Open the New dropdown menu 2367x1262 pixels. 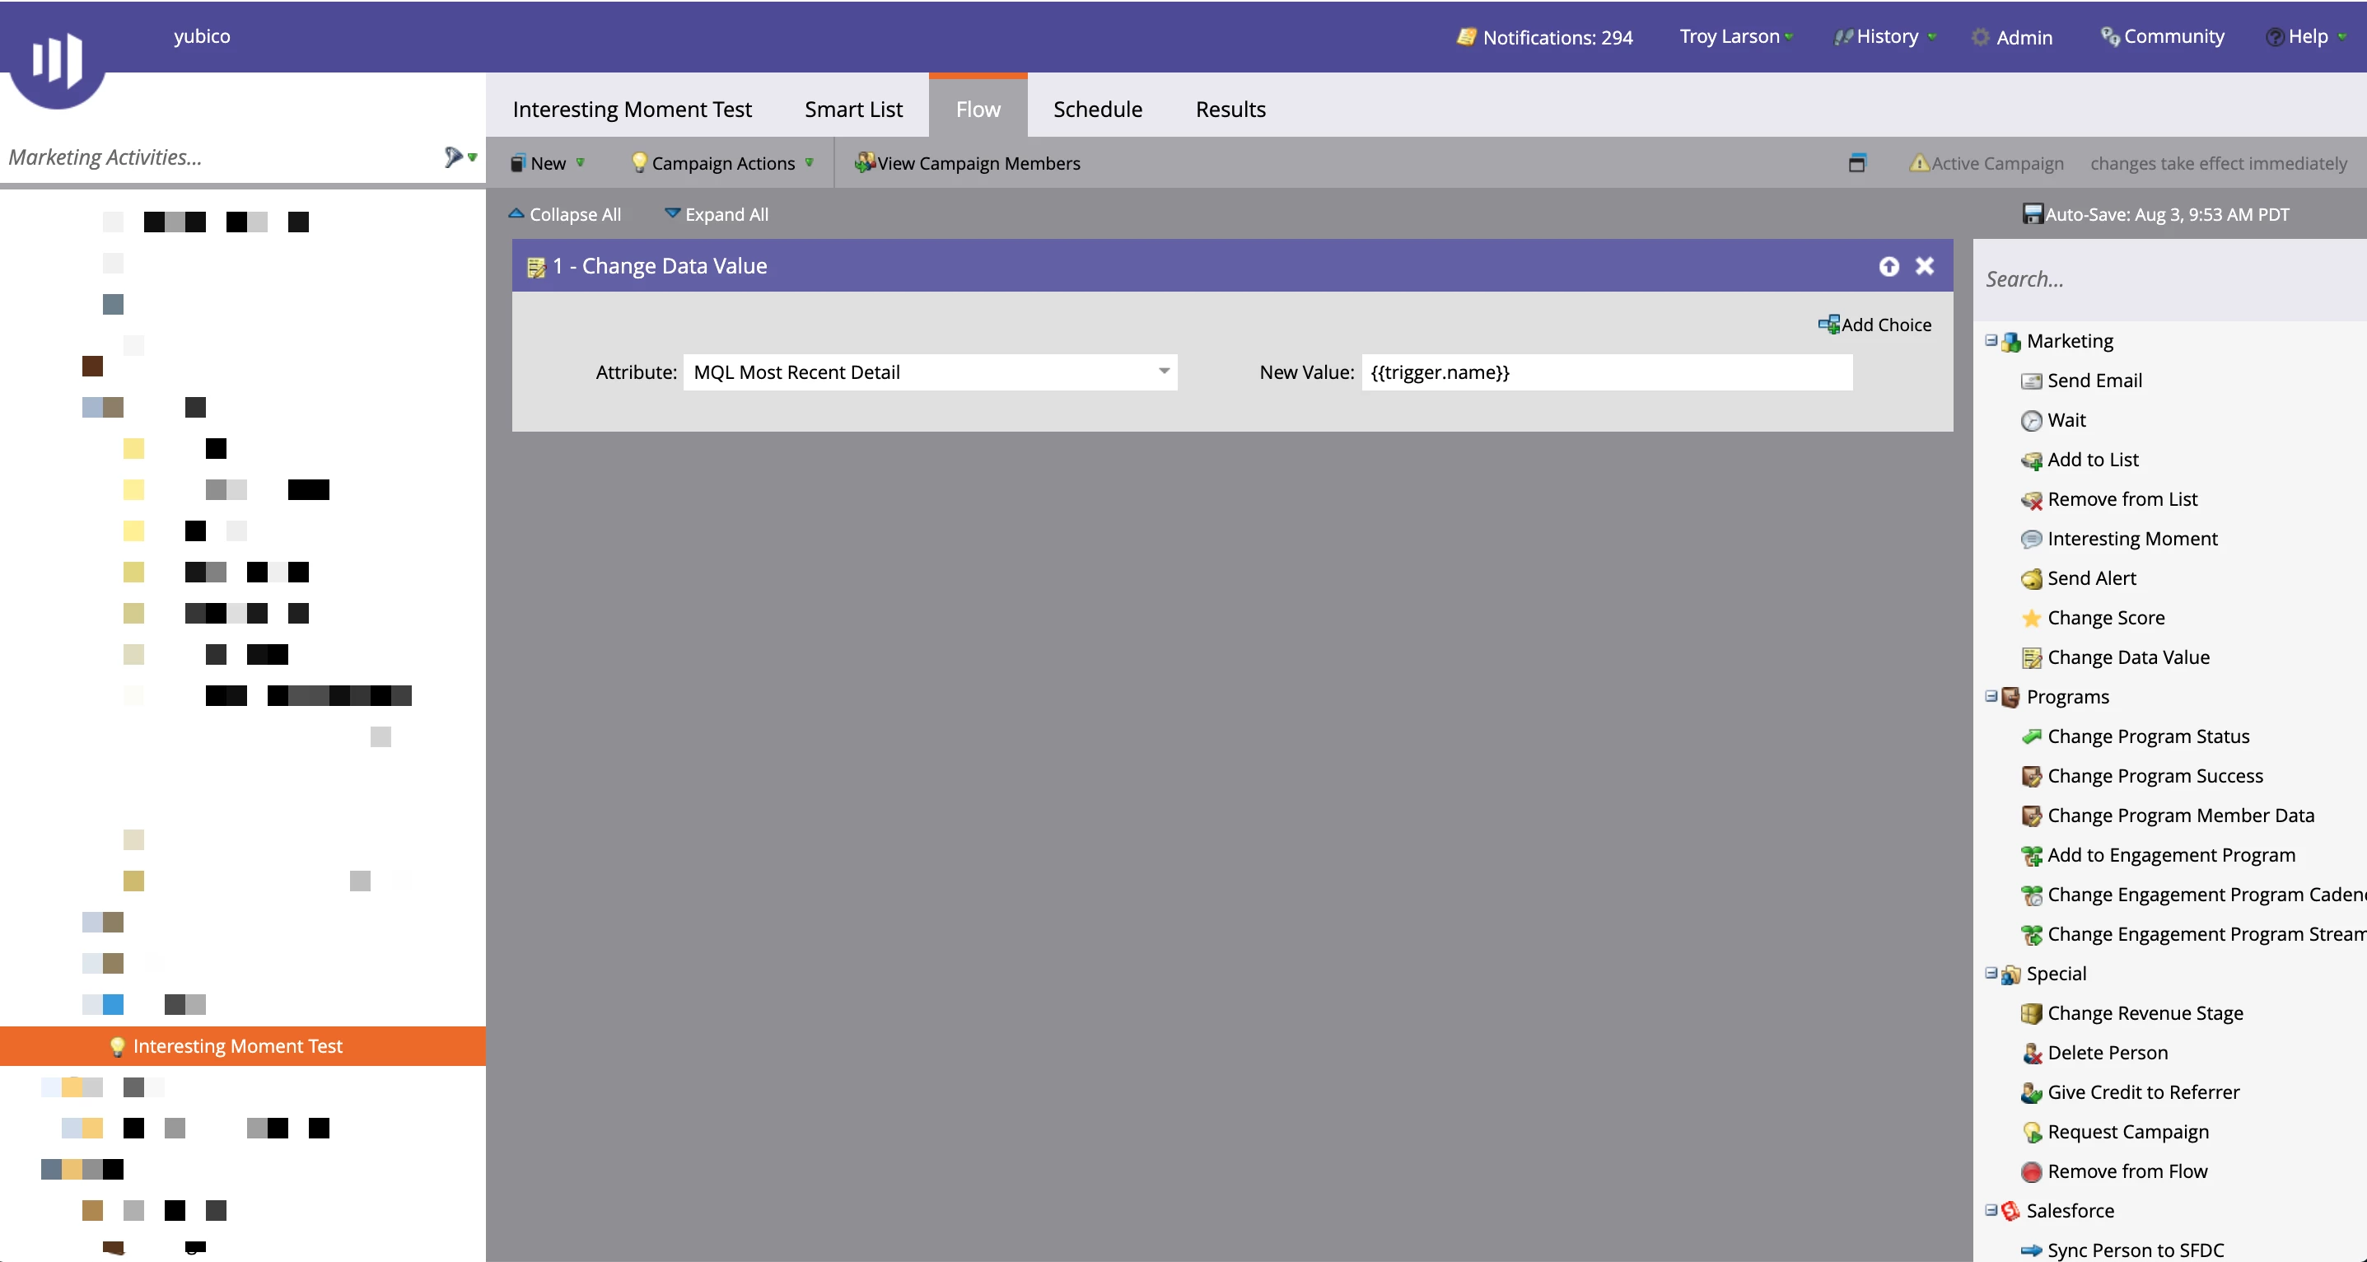[548, 162]
